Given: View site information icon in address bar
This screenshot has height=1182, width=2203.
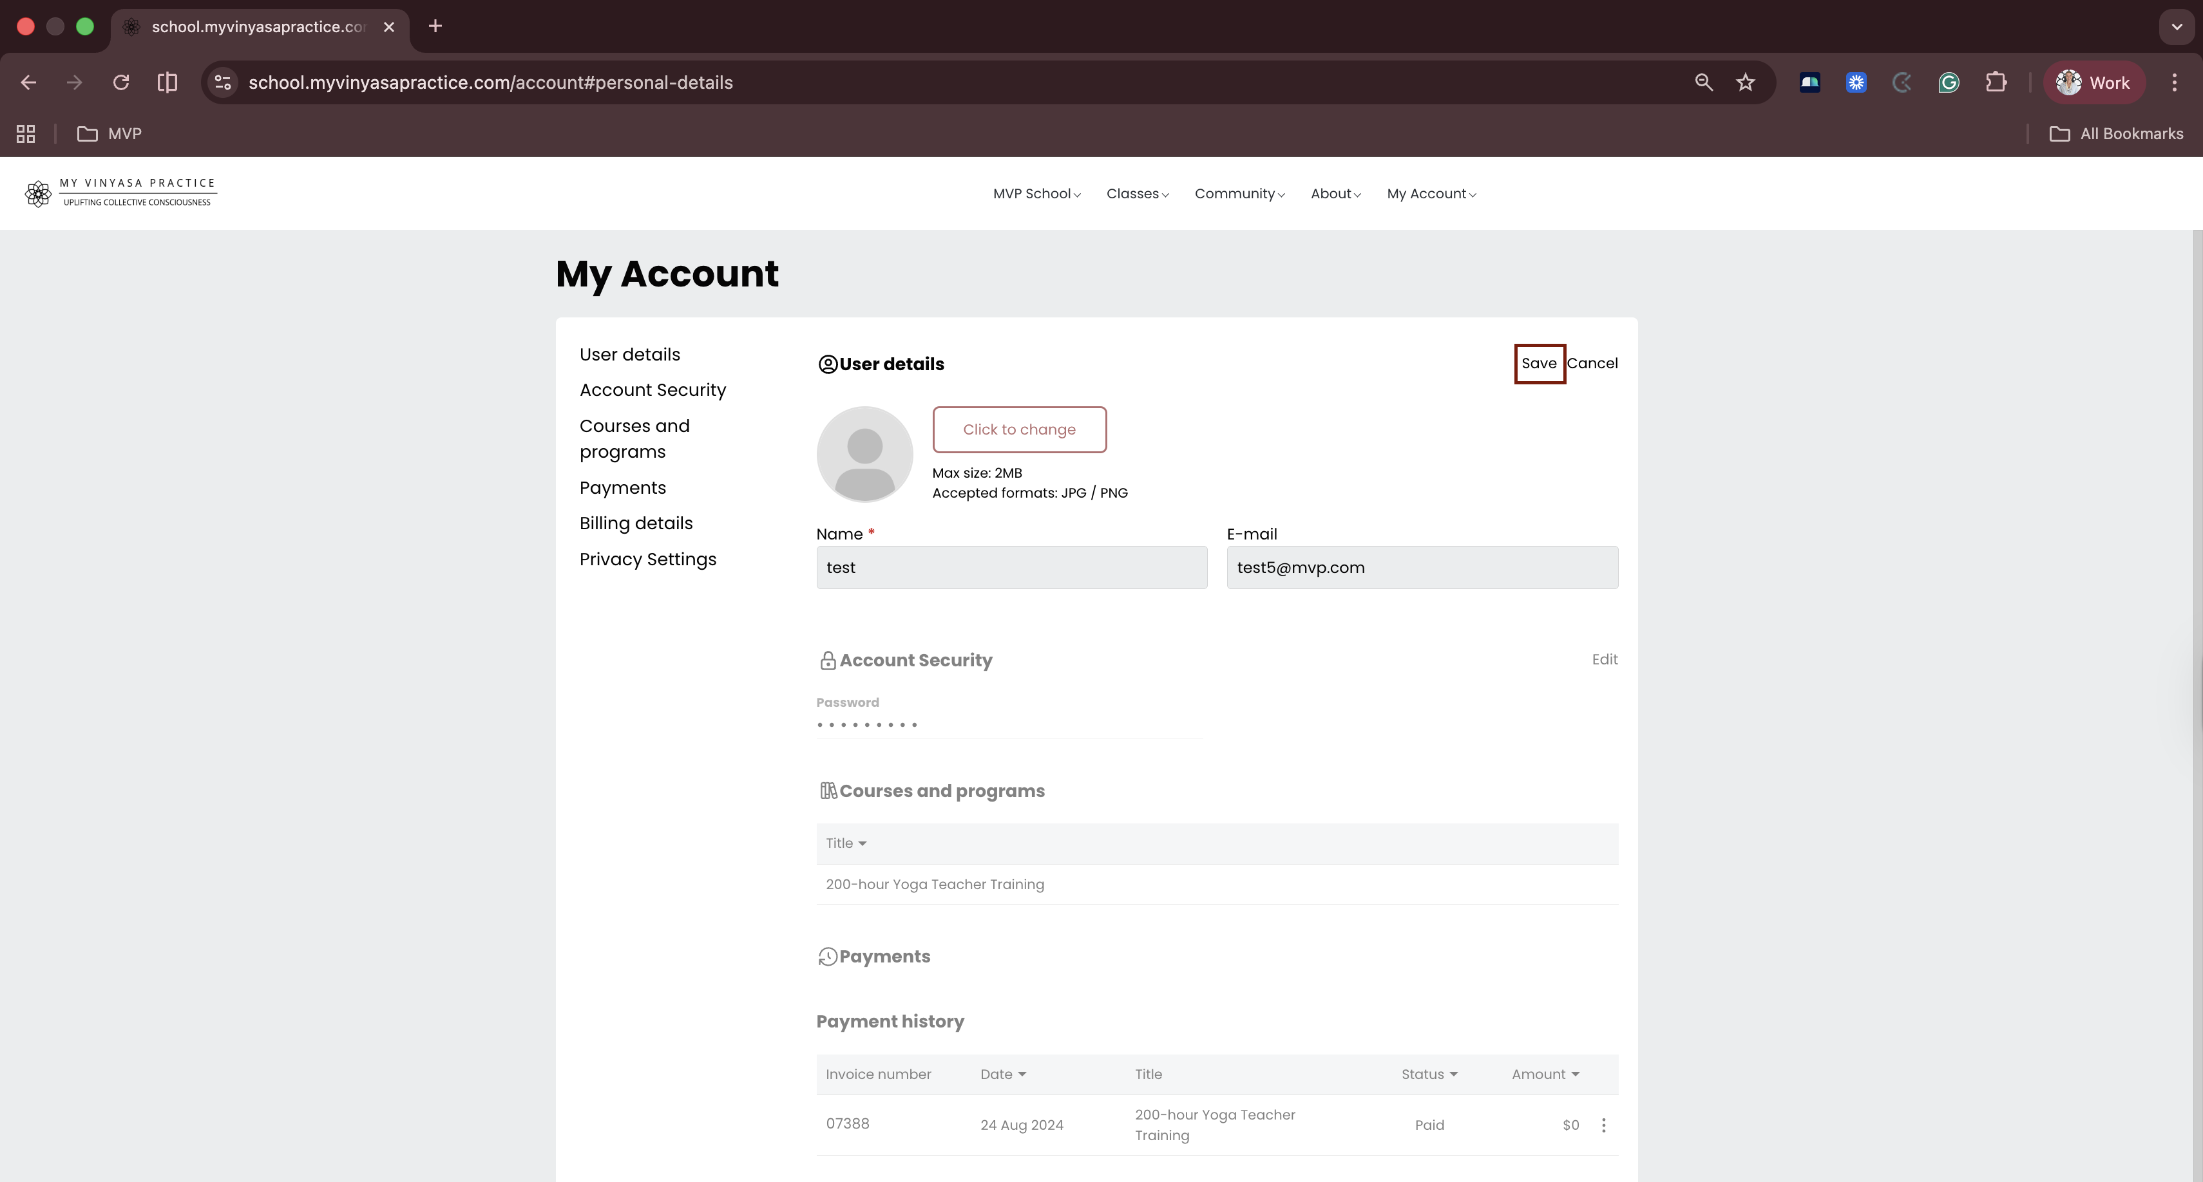Looking at the screenshot, I should (x=224, y=83).
